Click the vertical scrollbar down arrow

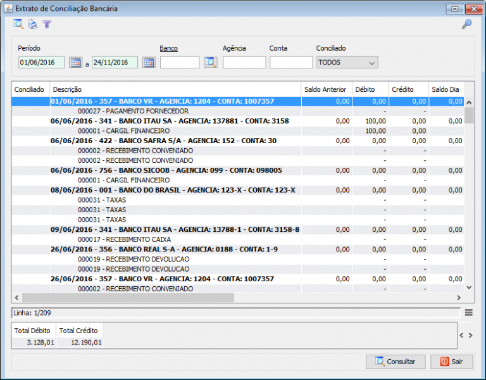click(x=469, y=287)
